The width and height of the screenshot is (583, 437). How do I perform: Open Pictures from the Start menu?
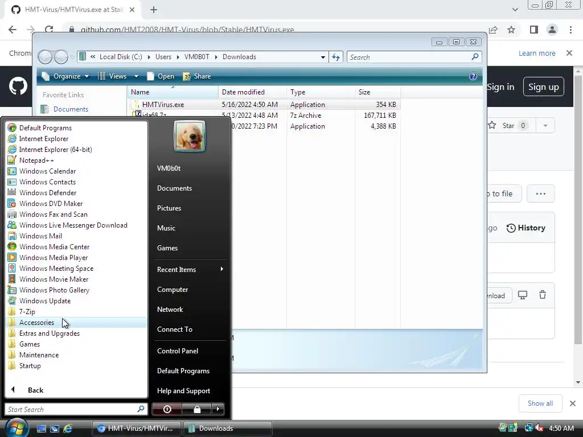pos(169,208)
